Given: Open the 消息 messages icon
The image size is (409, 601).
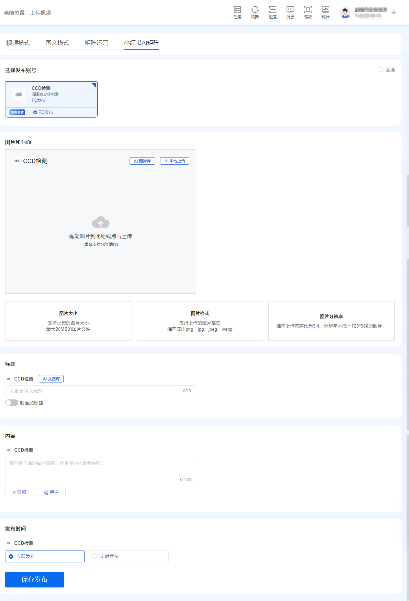Looking at the screenshot, I should (x=290, y=12).
